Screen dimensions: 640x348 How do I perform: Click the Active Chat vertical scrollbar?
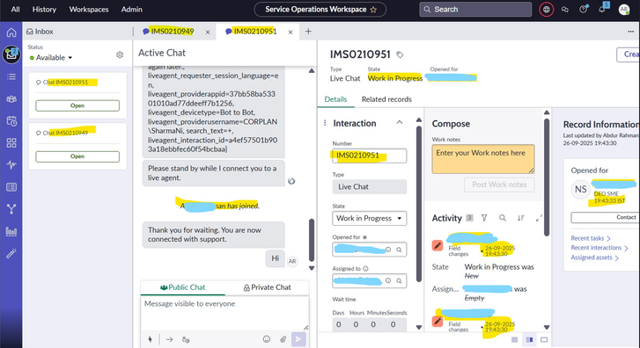(312, 241)
